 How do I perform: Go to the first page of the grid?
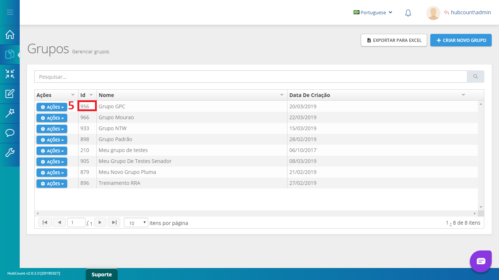[45, 222]
